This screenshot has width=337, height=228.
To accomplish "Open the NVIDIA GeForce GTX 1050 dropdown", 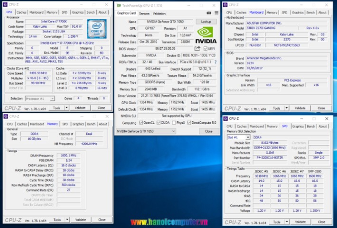I will click(x=146, y=131).
